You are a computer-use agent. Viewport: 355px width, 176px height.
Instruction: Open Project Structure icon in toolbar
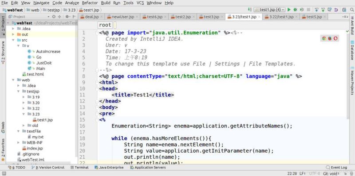pyautogui.click(x=344, y=10)
